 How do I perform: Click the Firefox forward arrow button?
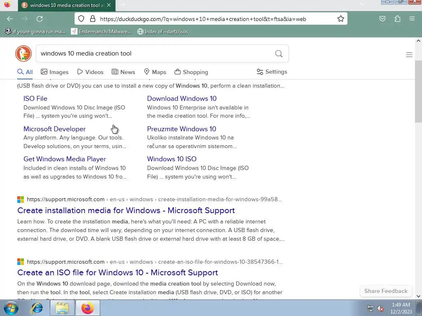click(25, 19)
